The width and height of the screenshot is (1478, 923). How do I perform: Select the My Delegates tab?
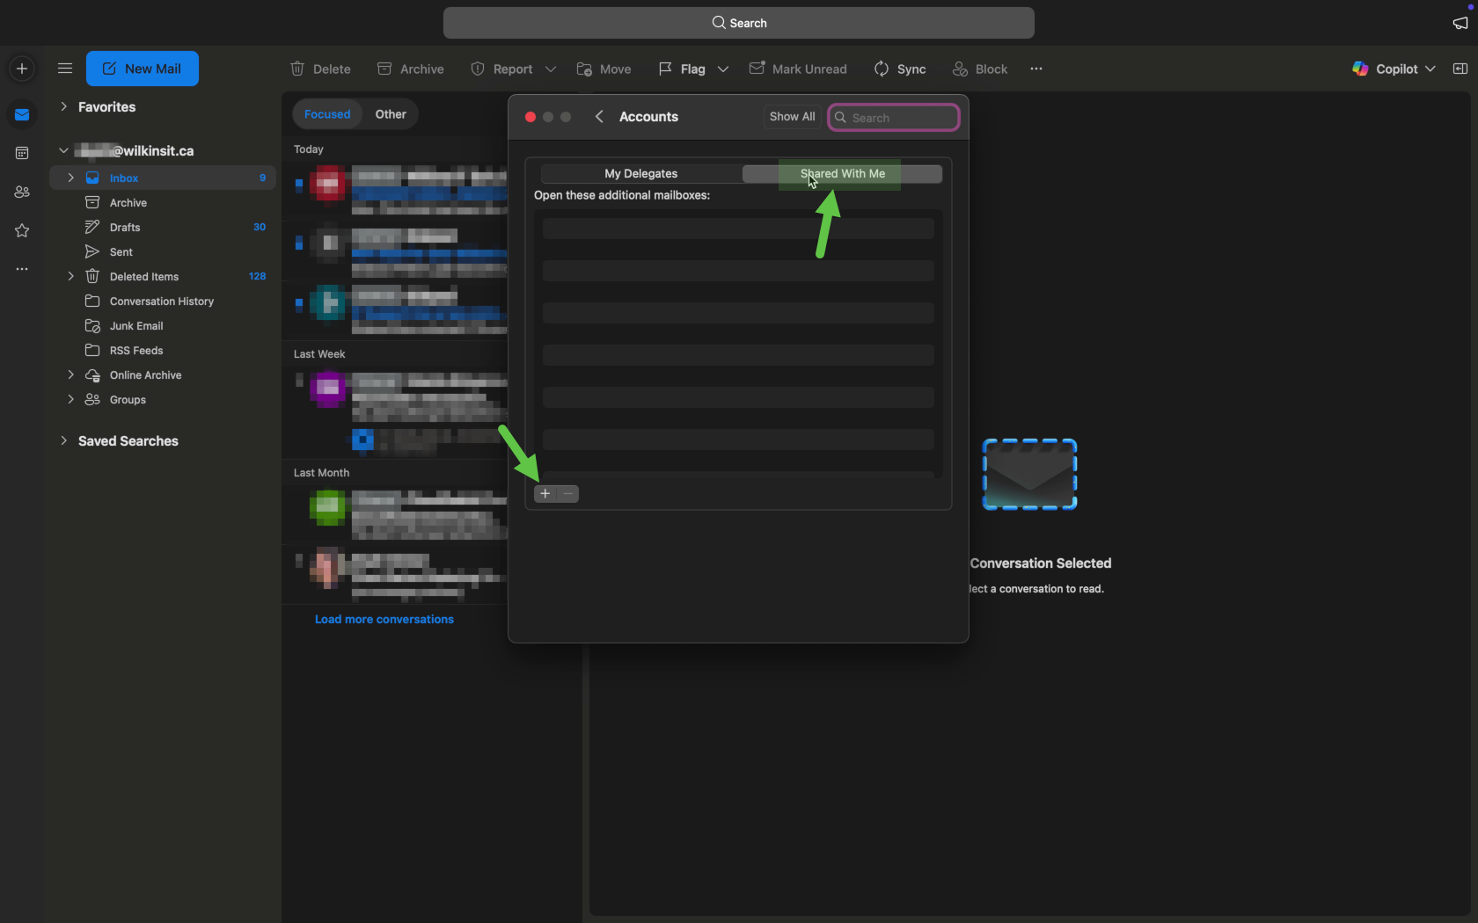(640, 174)
